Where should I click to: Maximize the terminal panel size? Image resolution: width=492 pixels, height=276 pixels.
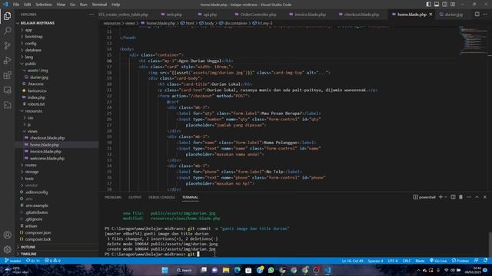pyautogui.click(x=477, y=197)
